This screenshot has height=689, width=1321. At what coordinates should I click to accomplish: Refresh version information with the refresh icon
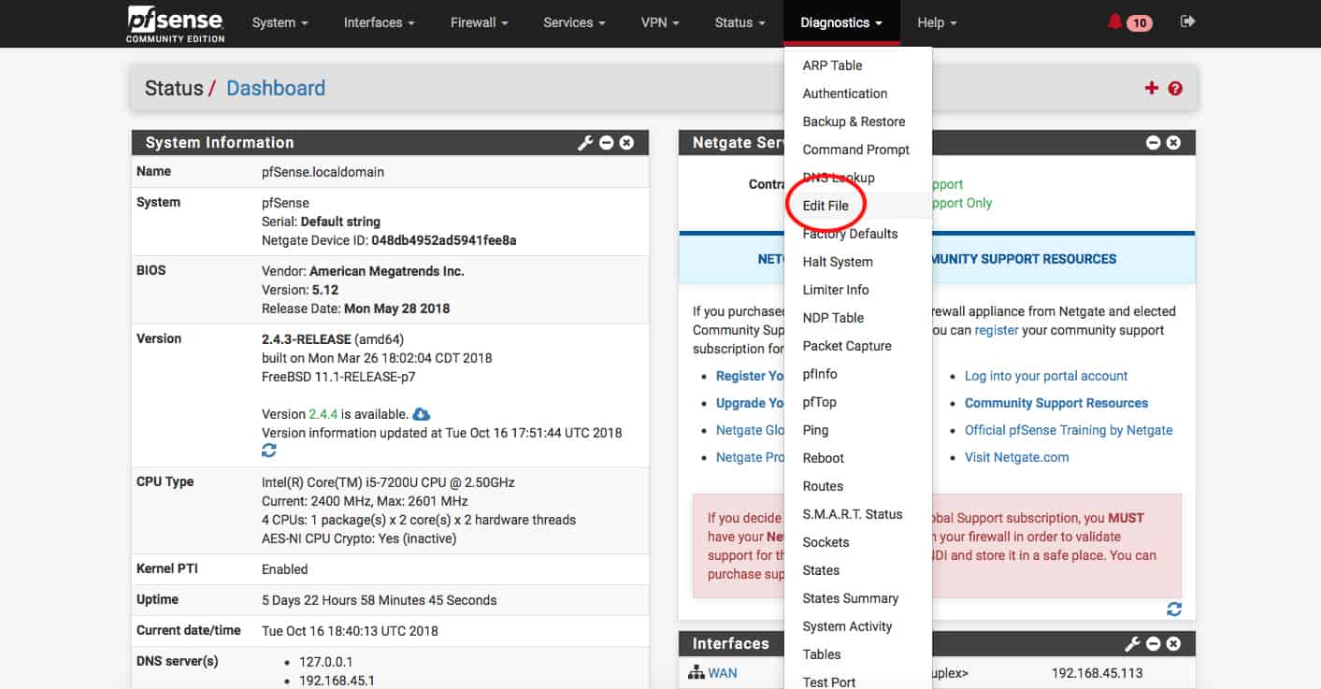(269, 451)
